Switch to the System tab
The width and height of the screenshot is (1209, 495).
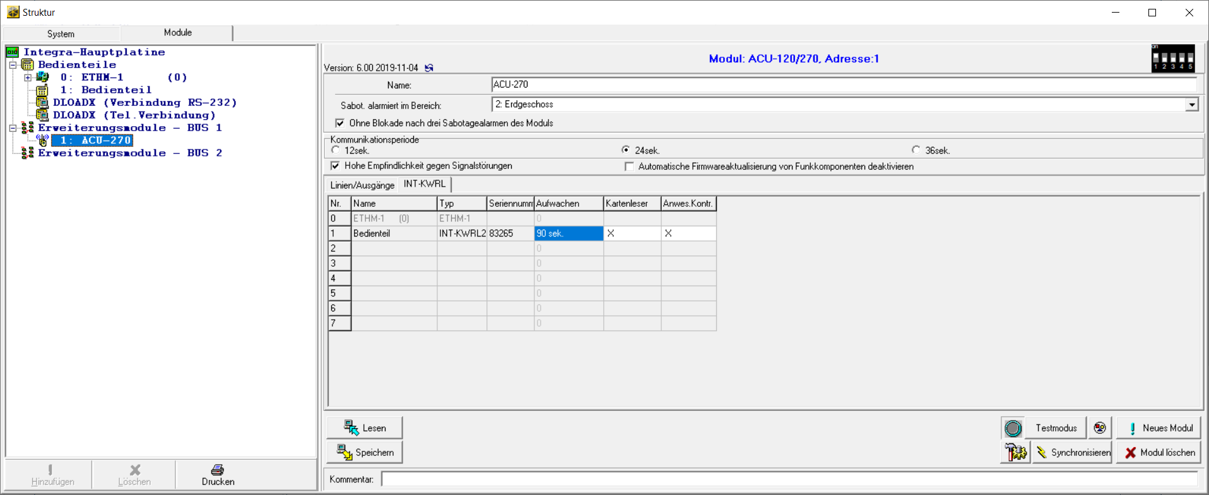coord(61,33)
